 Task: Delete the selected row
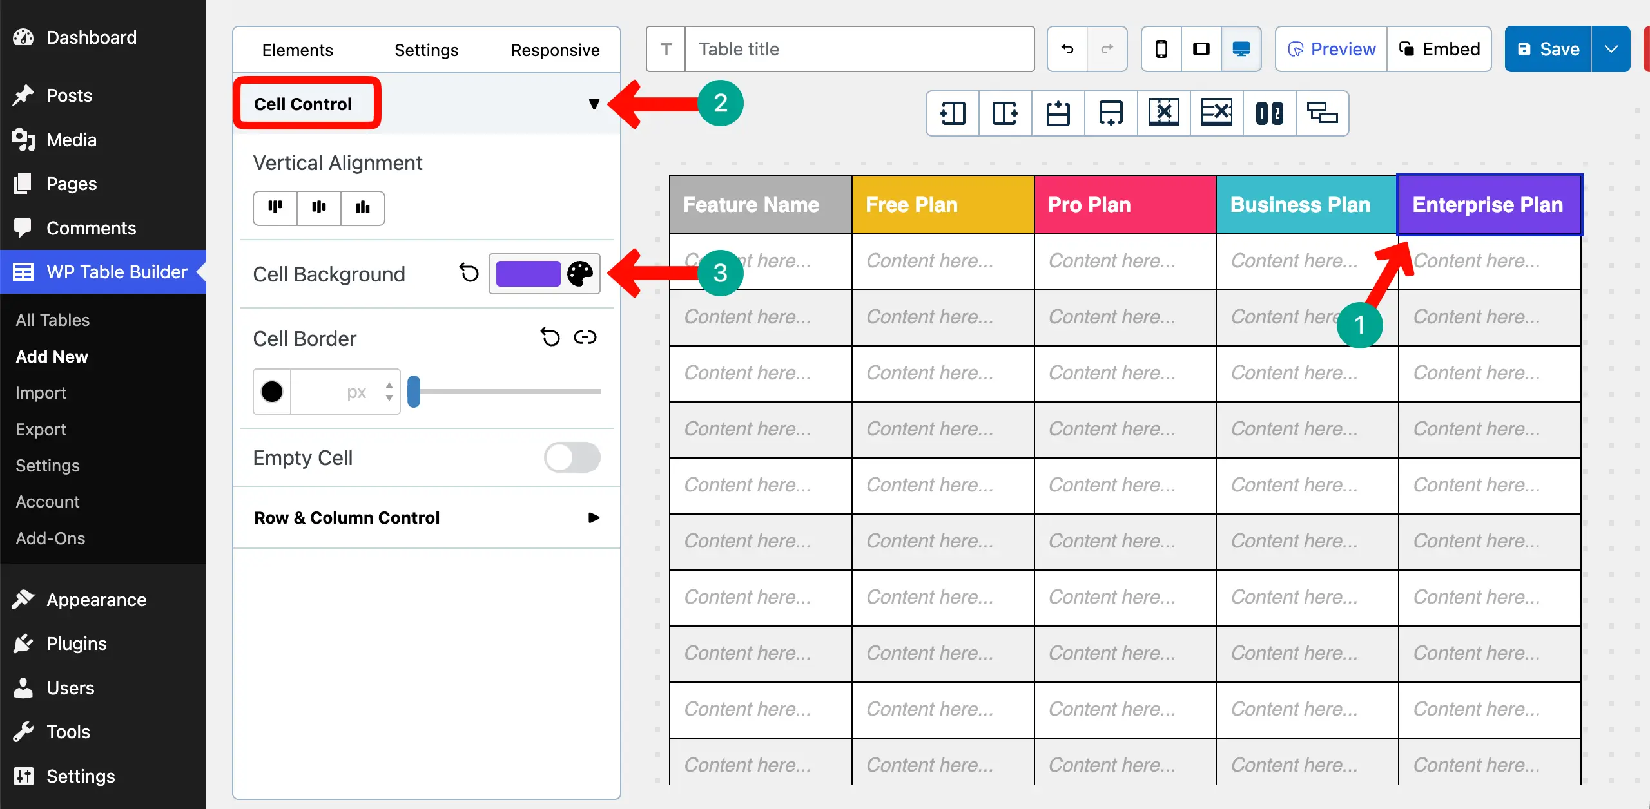1216,113
